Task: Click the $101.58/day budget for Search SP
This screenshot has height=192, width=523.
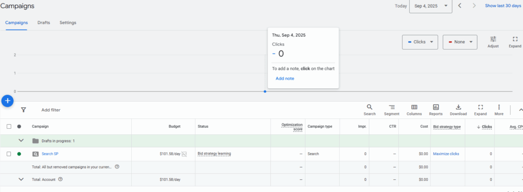Action: pyautogui.click(x=170, y=154)
